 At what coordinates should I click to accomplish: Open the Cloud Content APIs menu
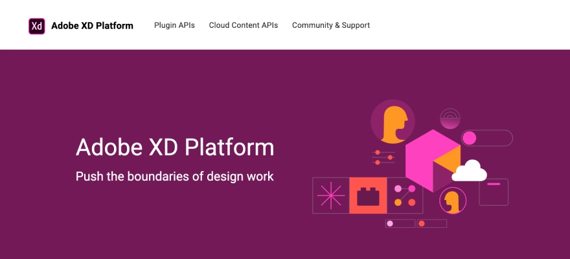click(x=243, y=25)
